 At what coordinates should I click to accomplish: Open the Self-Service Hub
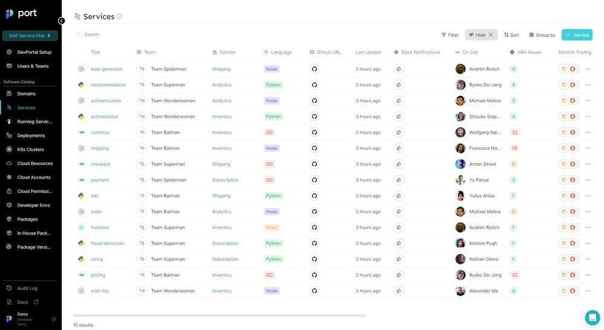30,36
